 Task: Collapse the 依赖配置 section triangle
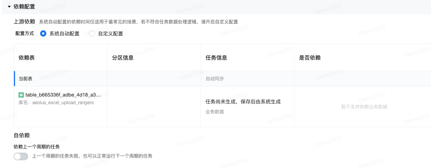tap(9, 7)
